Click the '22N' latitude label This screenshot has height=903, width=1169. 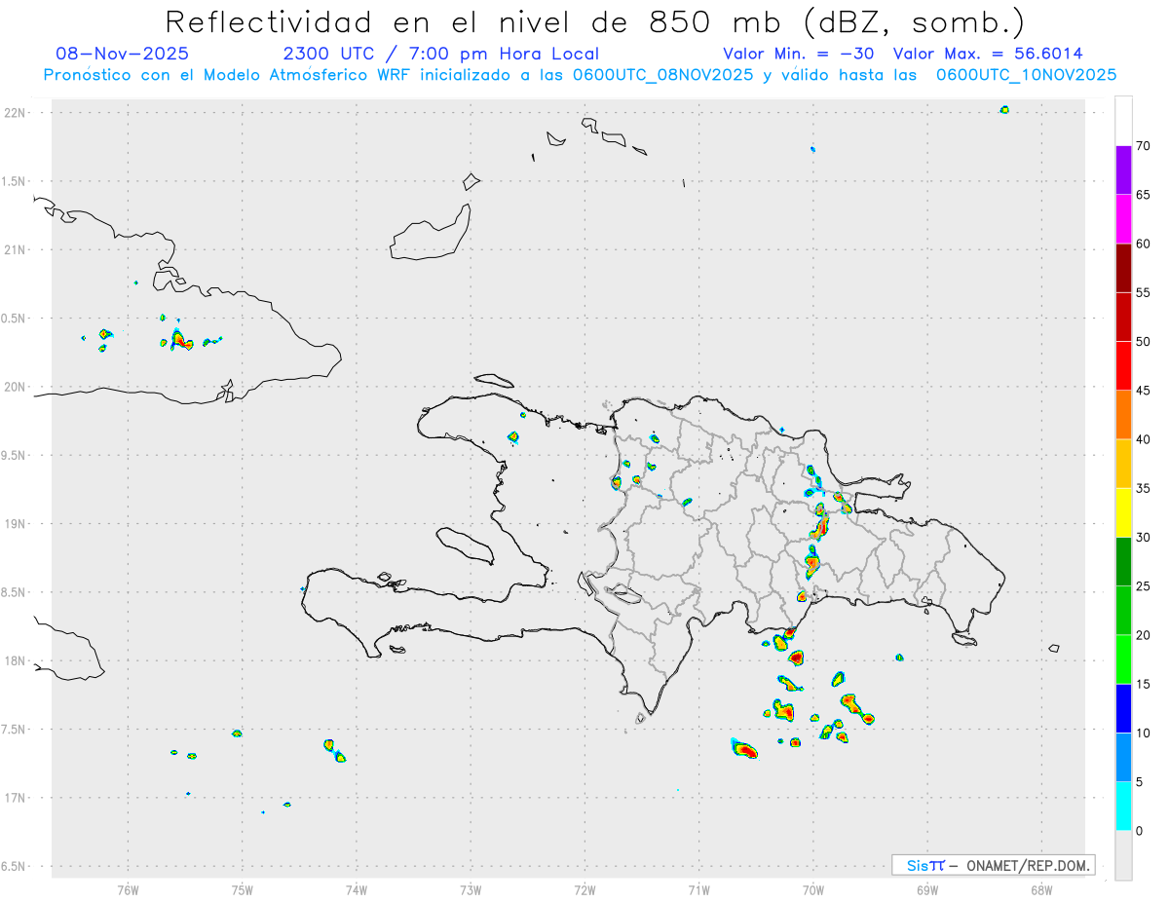(15, 113)
